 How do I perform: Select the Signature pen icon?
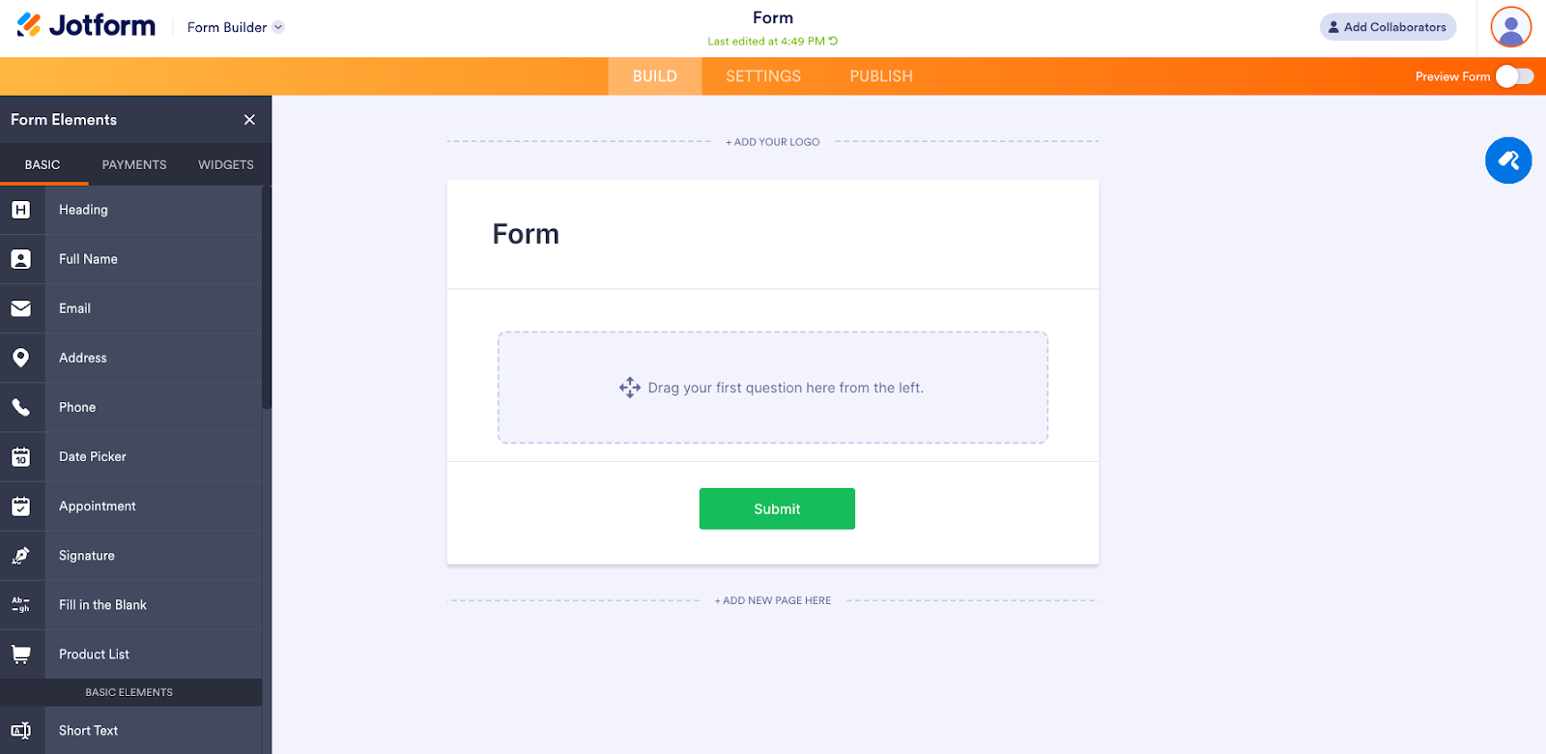(x=21, y=556)
